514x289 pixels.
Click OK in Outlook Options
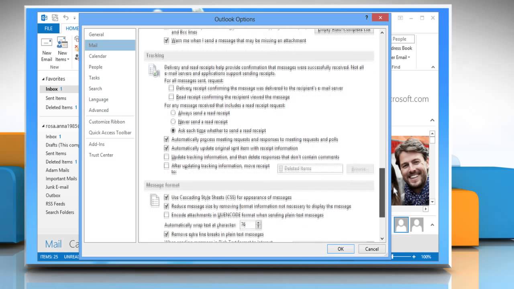[341, 249]
